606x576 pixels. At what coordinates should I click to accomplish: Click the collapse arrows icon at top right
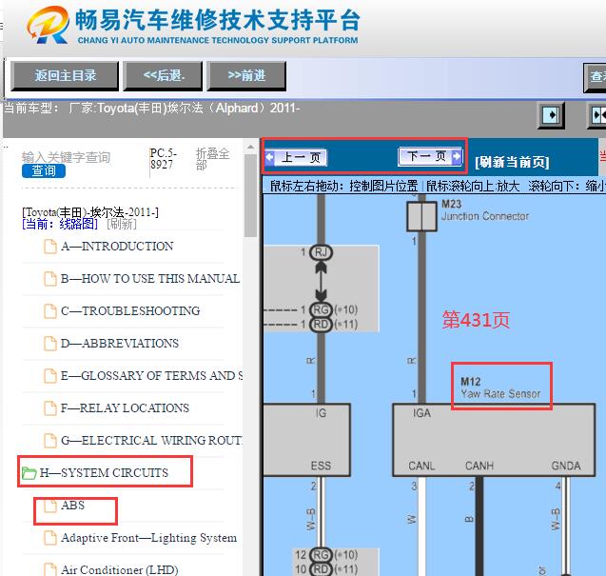pyautogui.click(x=597, y=115)
